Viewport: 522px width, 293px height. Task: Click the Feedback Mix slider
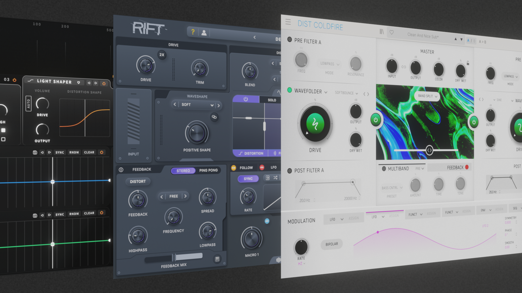pos(174,257)
